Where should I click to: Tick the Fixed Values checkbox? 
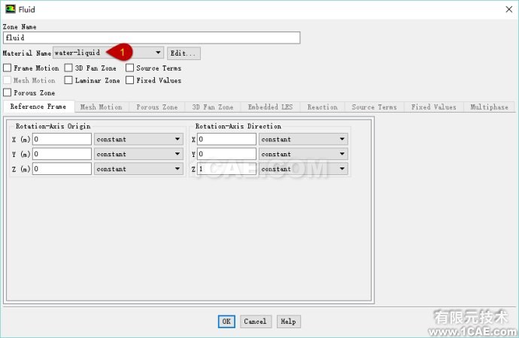pyautogui.click(x=129, y=80)
